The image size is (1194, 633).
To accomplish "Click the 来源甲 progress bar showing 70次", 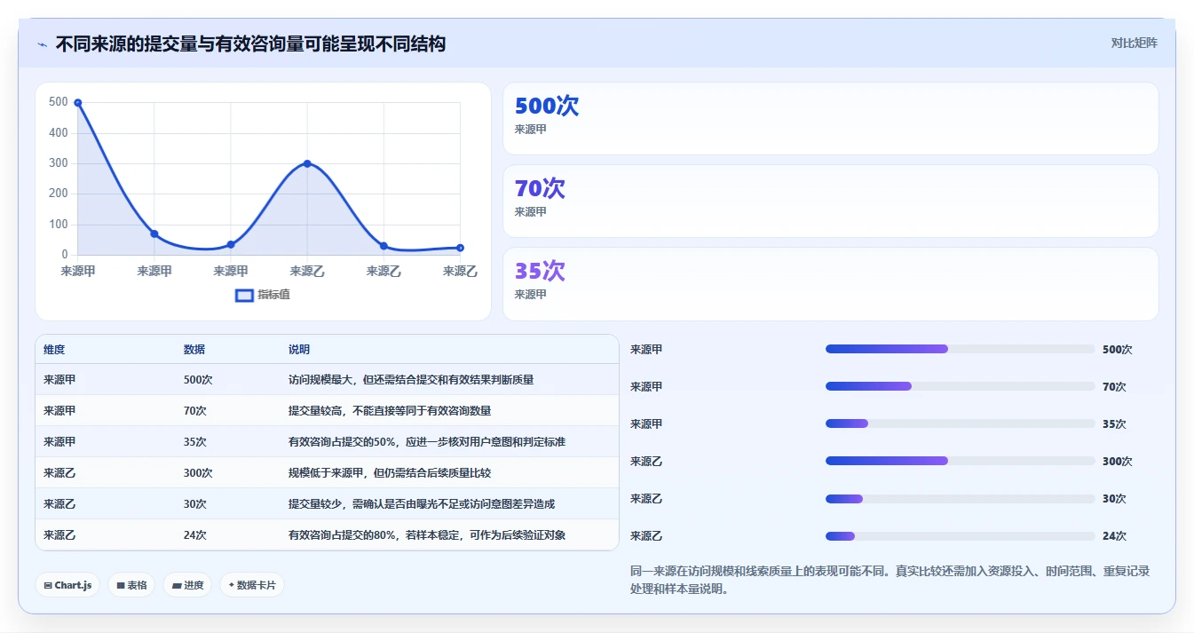I will (x=960, y=387).
